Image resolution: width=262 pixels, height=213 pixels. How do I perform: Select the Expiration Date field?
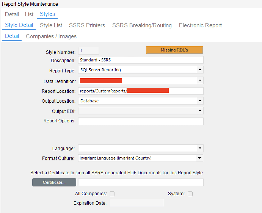137,203
